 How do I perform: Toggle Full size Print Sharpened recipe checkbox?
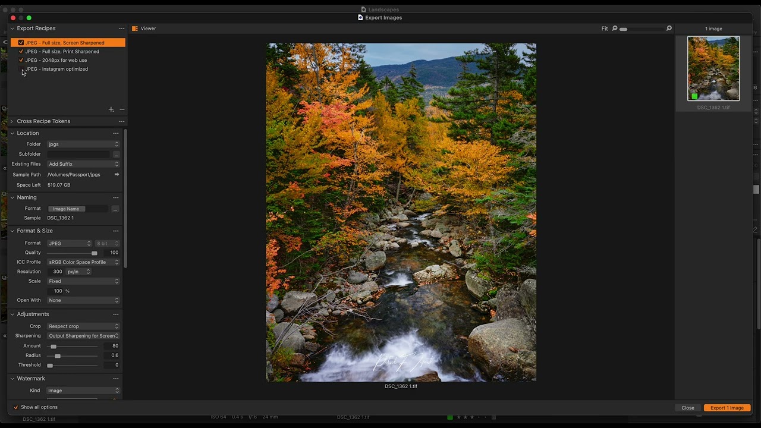click(21, 52)
